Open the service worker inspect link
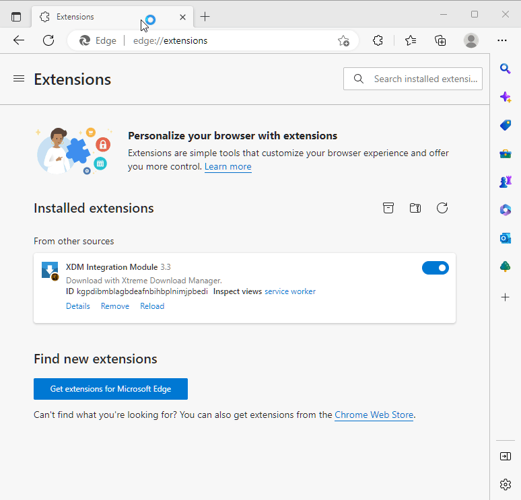Screen dimensions: 521x500 (x=289, y=291)
